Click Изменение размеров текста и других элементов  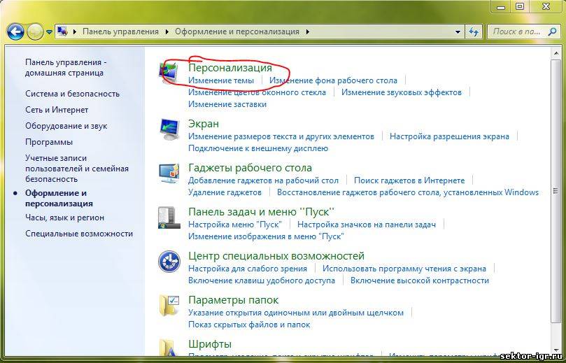[x=281, y=136]
